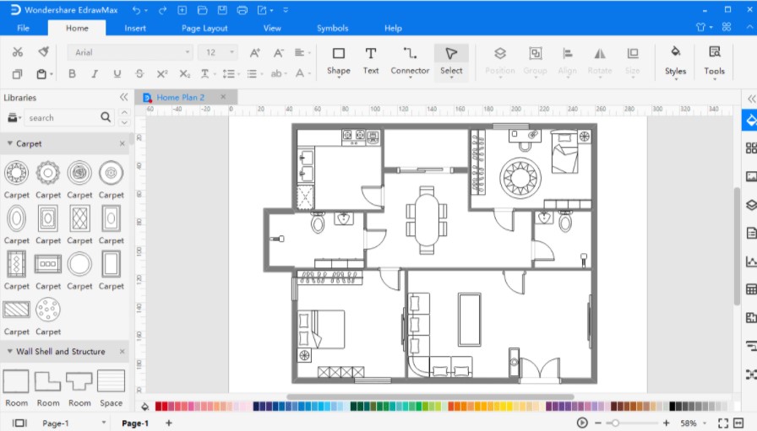Image resolution: width=757 pixels, height=431 pixels.
Task: Click the Format Painter icon
Action: [43, 51]
